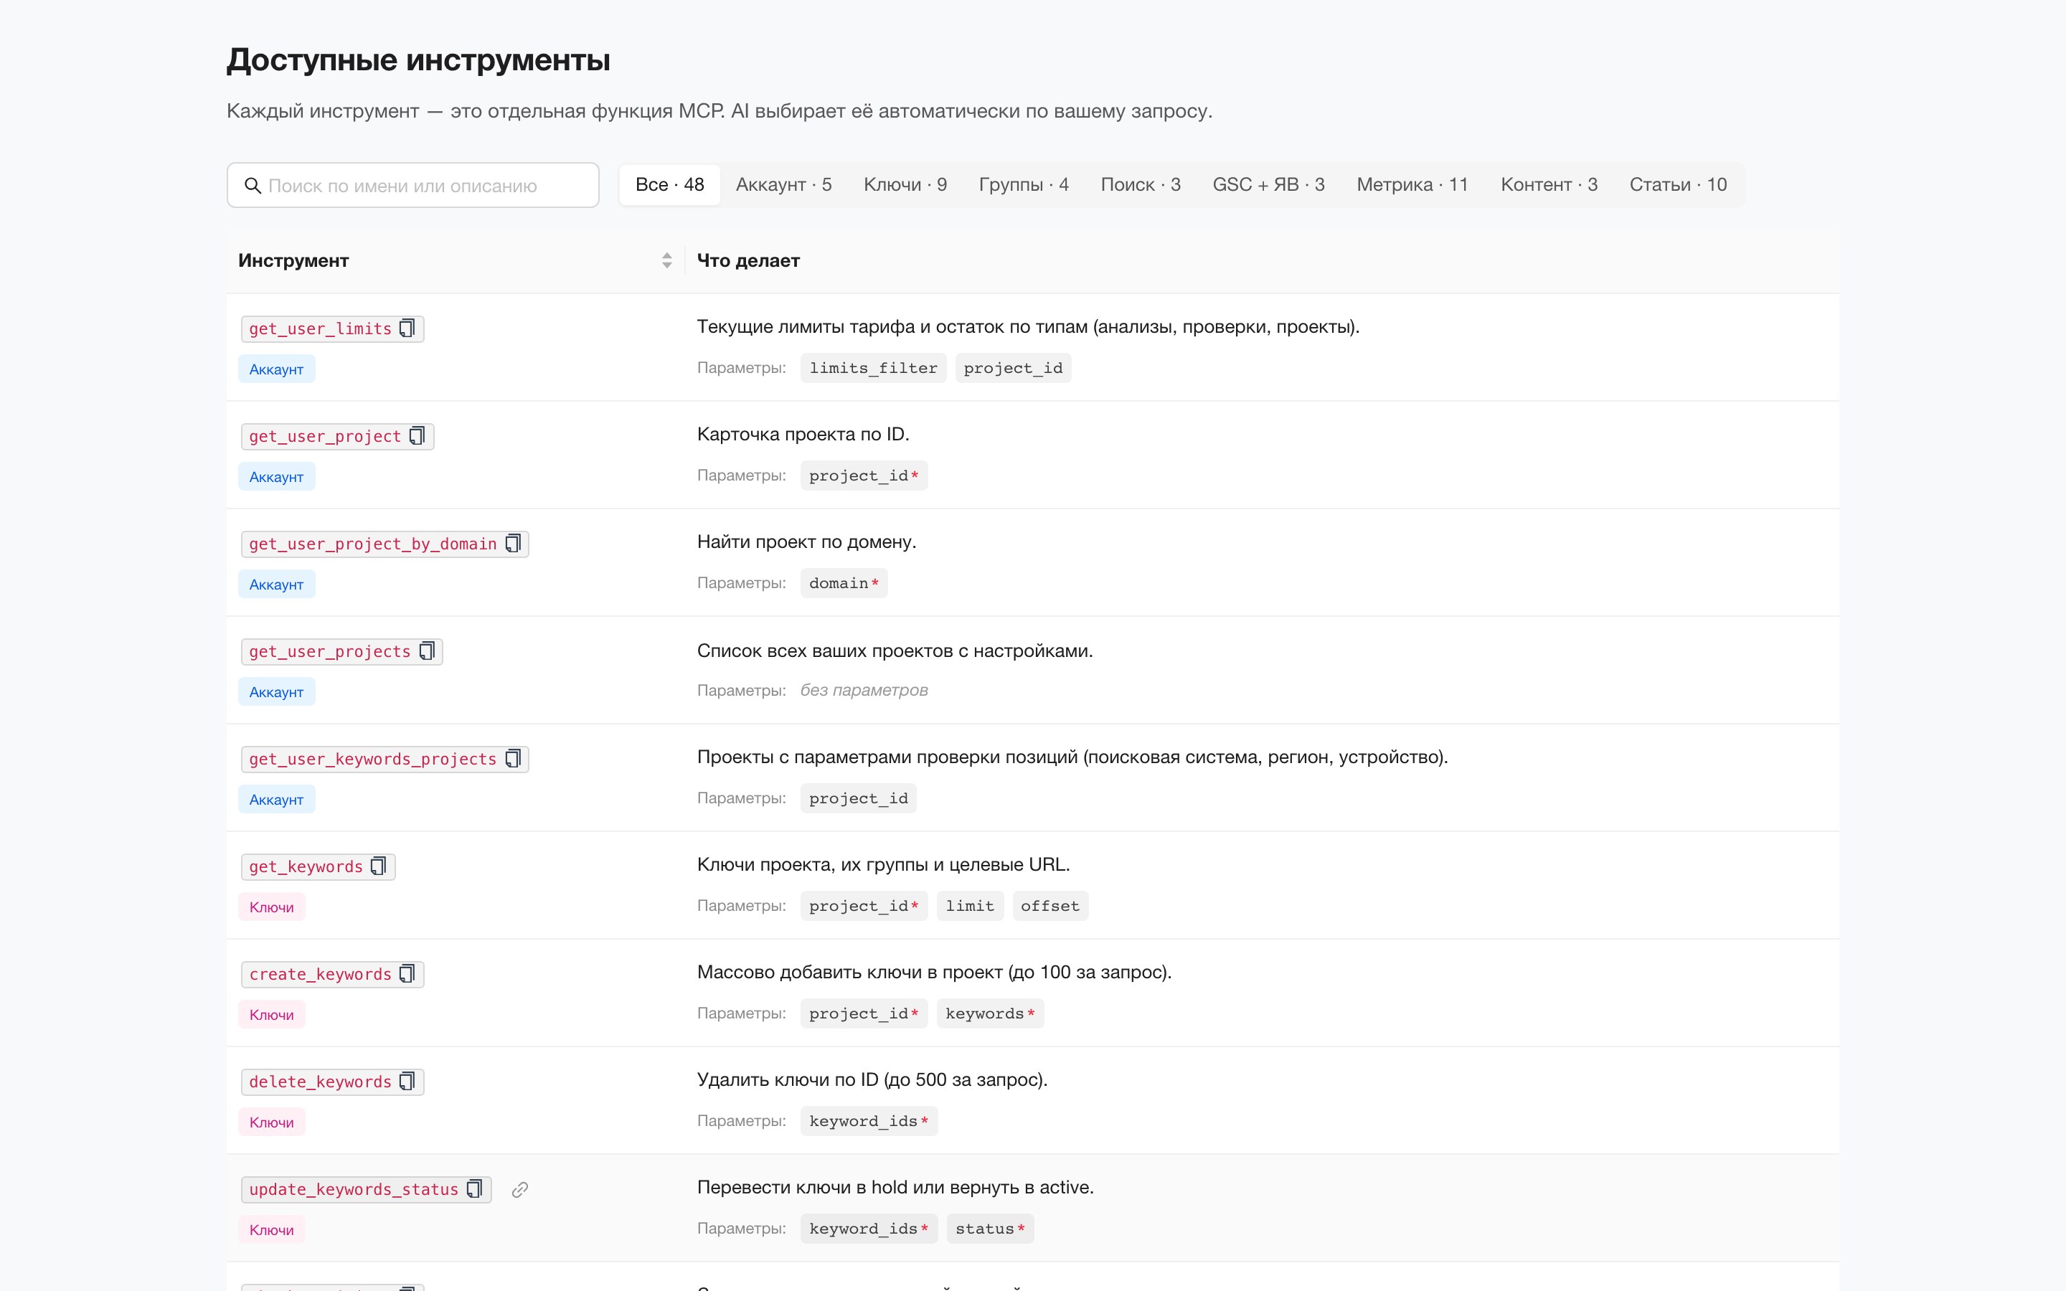Copy the create_keywords tool name
This screenshot has height=1291, width=2066.
407,974
